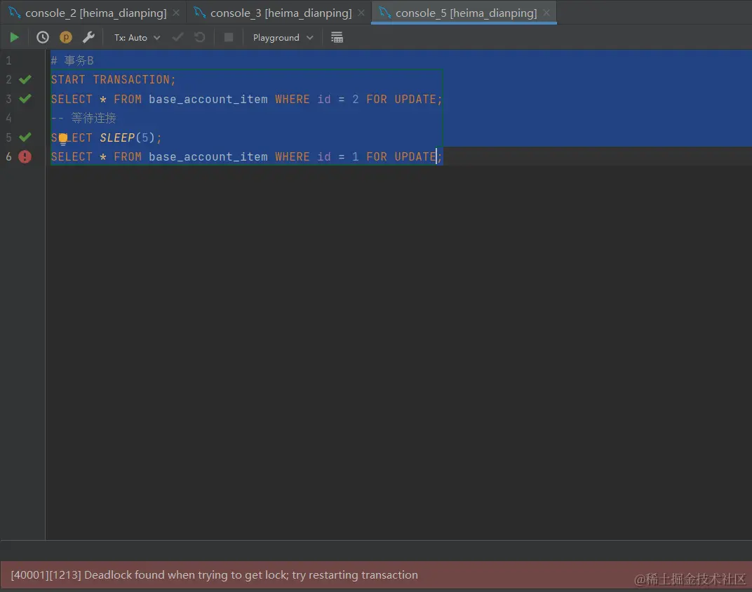Stop execution square button
752x592 pixels.
pos(229,37)
